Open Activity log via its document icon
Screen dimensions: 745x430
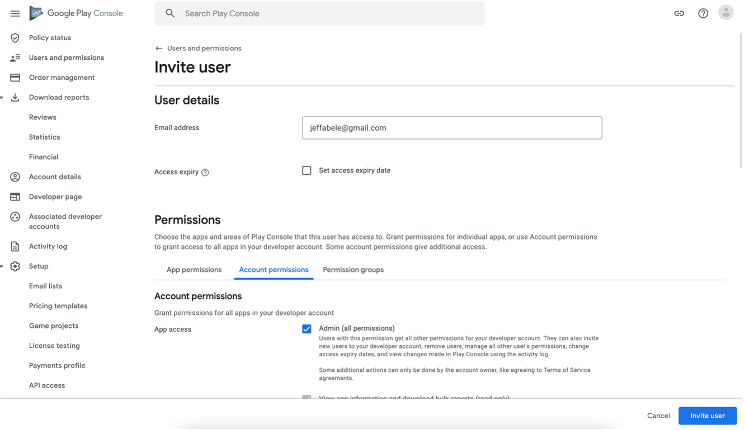[x=15, y=246]
